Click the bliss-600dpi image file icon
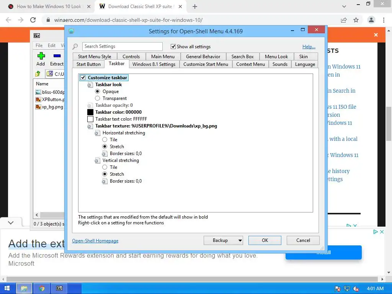The height and width of the screenshot is (294, 392). tap(38, 92)
